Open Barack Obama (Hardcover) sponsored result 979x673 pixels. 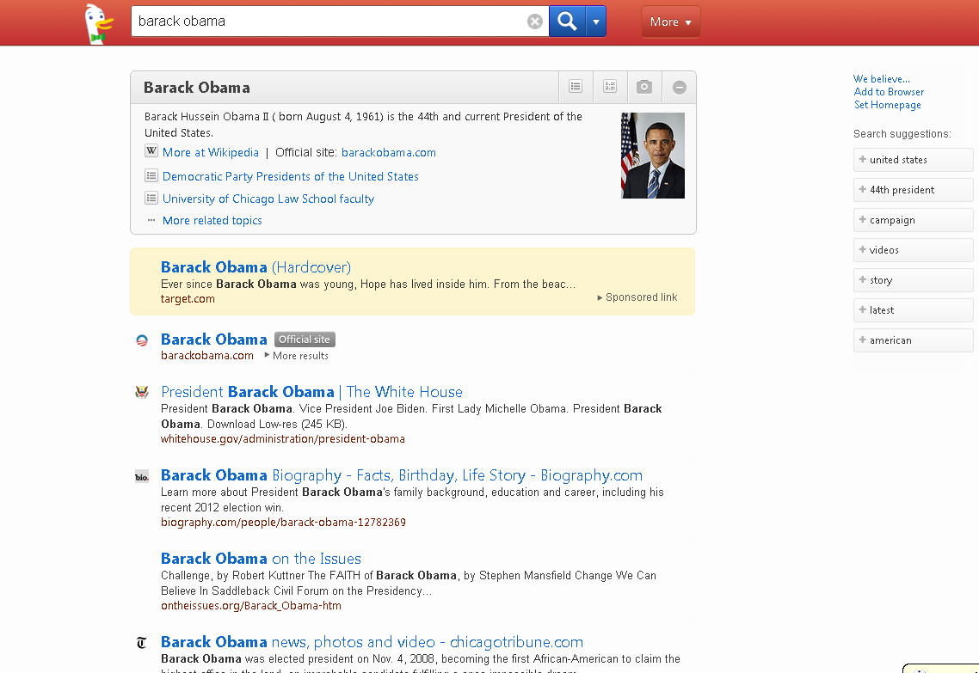256,267
